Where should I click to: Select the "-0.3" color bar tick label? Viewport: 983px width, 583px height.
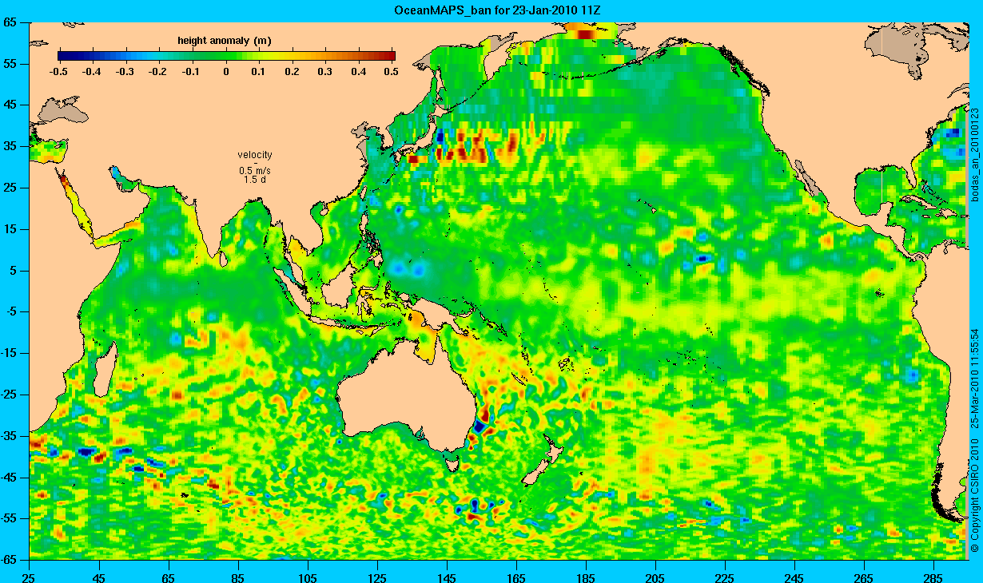125,72
